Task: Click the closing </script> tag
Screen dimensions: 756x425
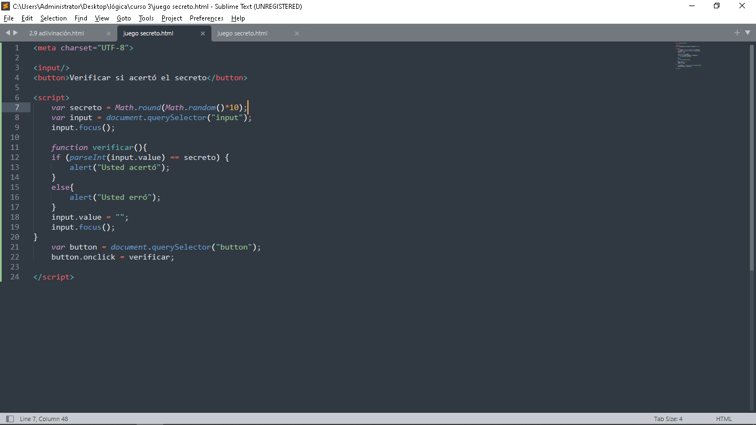Action: [54, 277]
